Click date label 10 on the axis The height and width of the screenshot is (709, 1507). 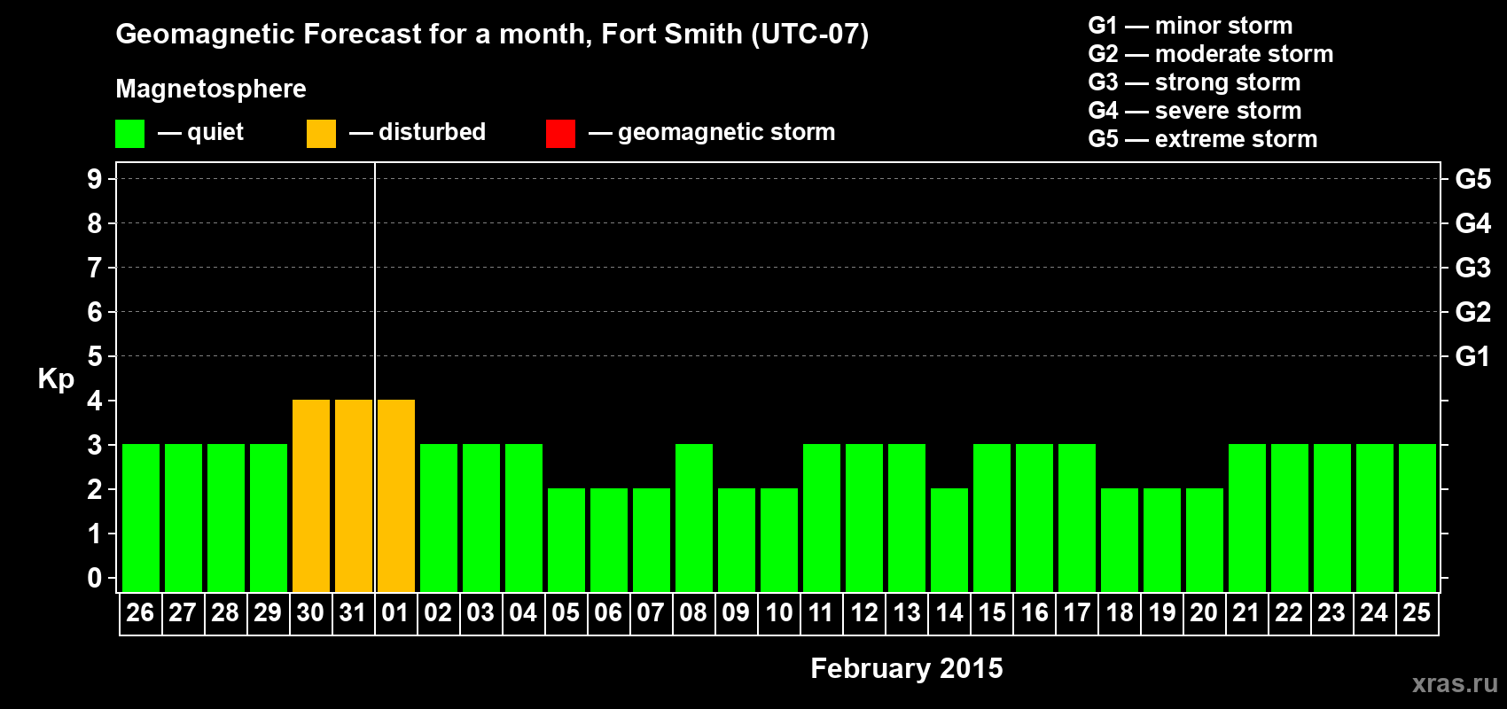point(779,612)
